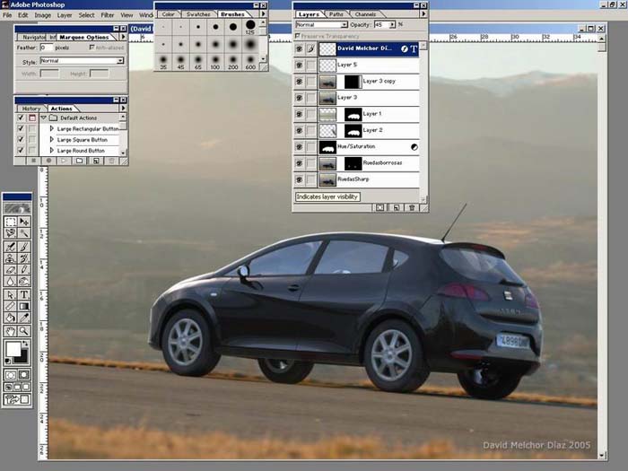Switch to the Channels tab
This screenshot has height=471, width=628.
366,14
